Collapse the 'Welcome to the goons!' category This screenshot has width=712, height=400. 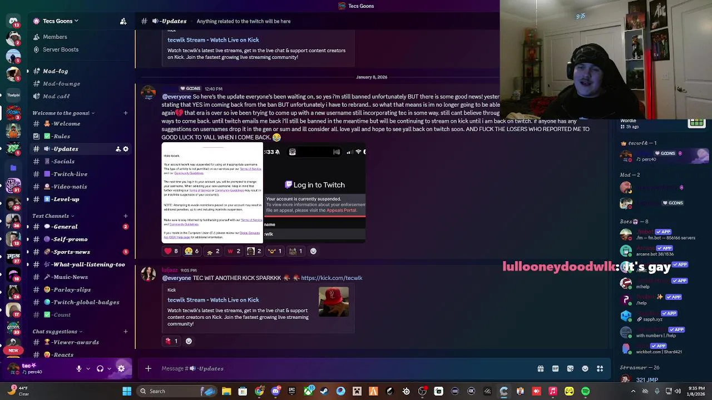click(63, 113)
